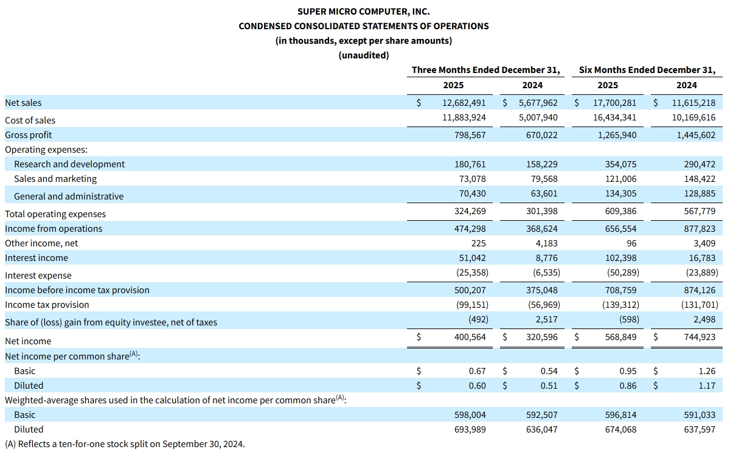Click the Cost of sales row label
Viewport: 730px width, 455px height.
coord(30,120)
